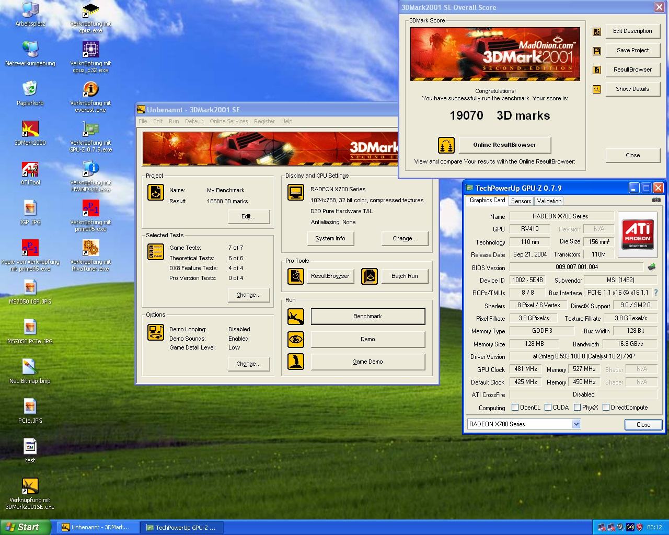This screenshot has height=535, width=669.
Task: Click the Windows Start button
Action: coord(25,527)
